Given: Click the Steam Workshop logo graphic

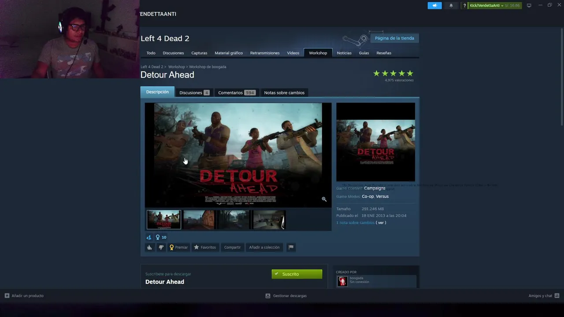Looking at the screenshot, I should pyautogui.click(x=355, y=40).
